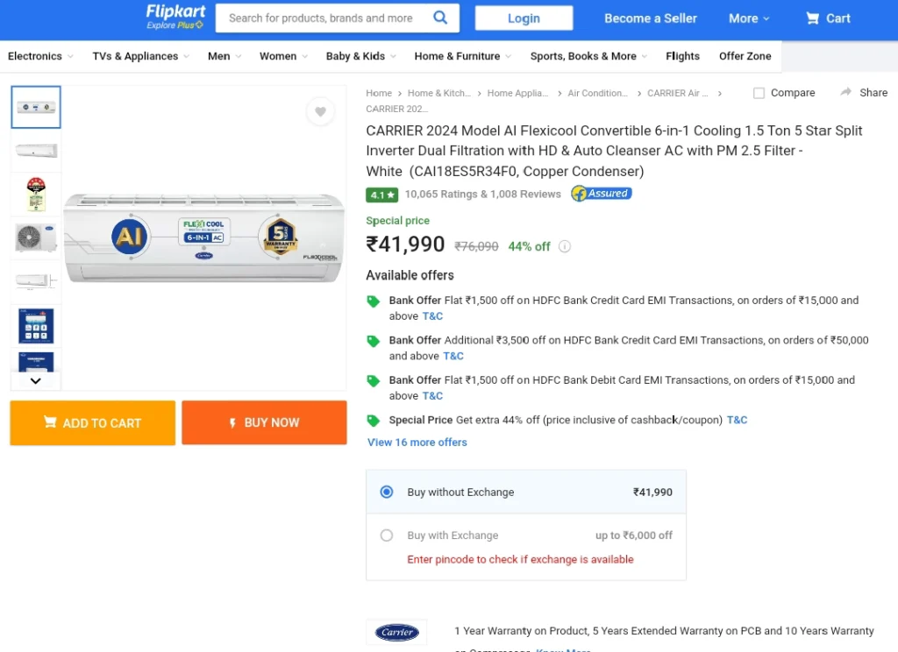Click the main AC product image
The height and width of the screenshot is (652, 898).
point(203,237)
